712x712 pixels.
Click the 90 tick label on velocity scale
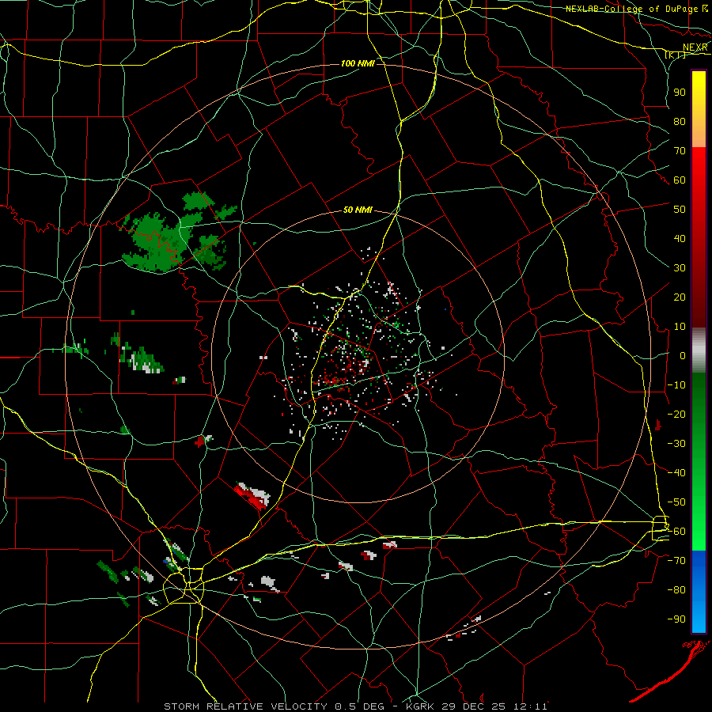[680, 93]
